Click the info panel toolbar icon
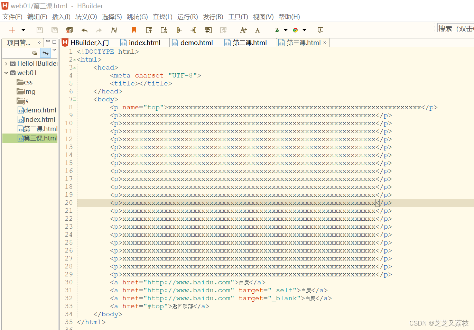Viewport: 474px width, 330px height. click(320, 30)
